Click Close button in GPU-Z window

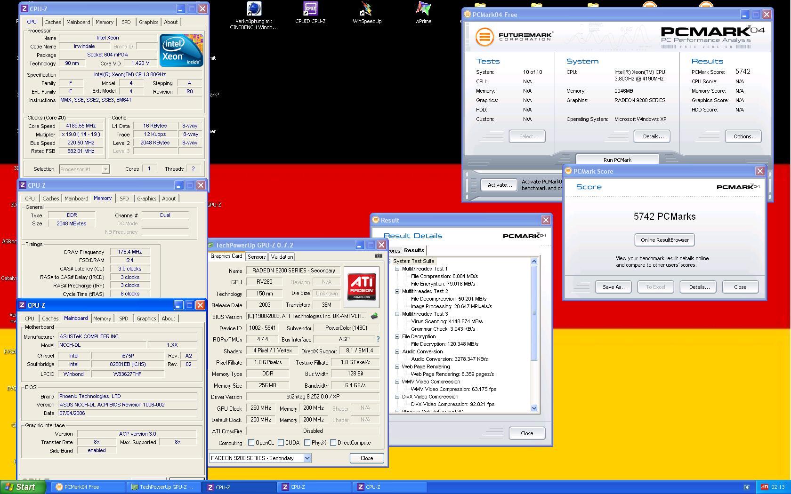coord(366,458)
